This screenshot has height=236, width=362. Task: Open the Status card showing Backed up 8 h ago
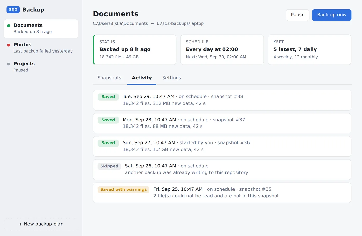point(134,50)
